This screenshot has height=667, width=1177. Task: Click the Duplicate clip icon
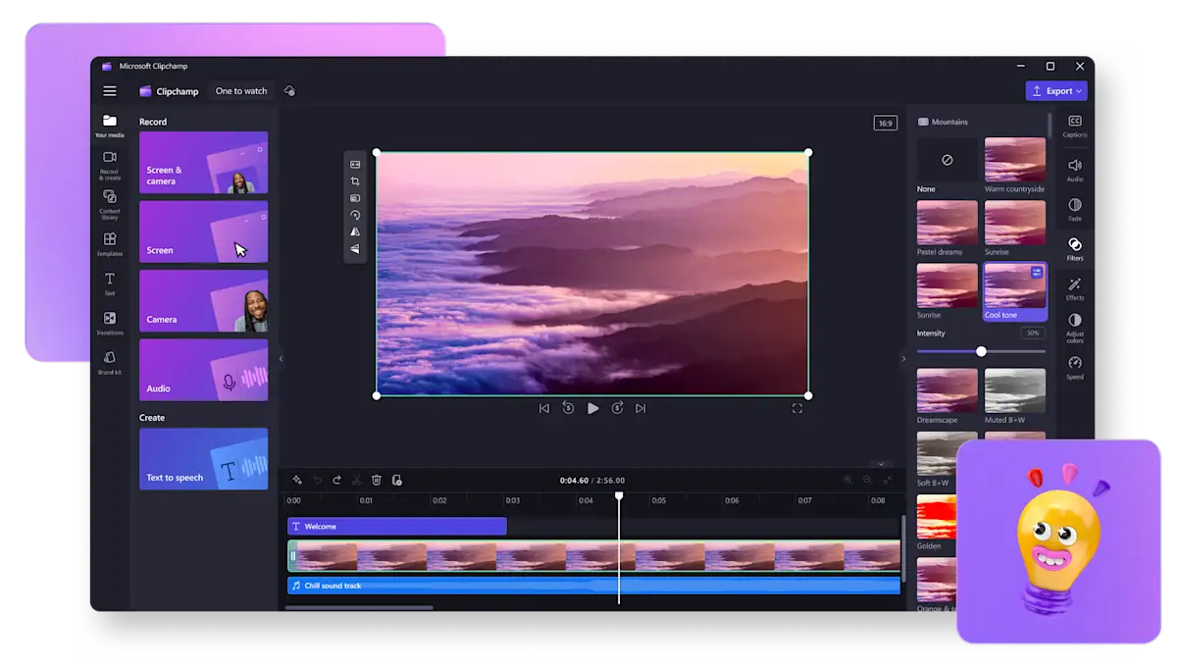point(397,481)
